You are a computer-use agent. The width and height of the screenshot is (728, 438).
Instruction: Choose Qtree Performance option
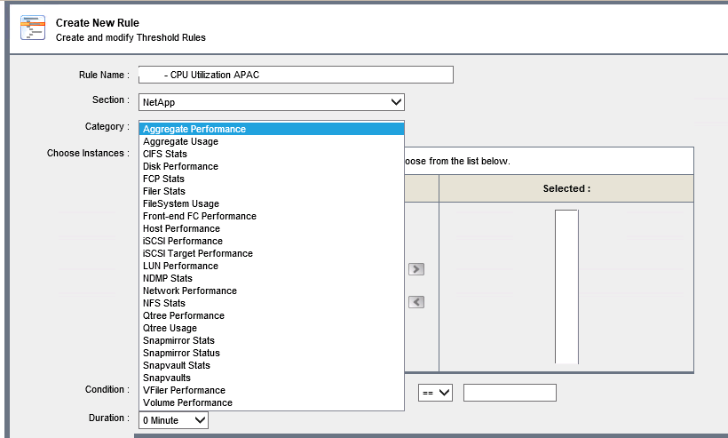272,315
